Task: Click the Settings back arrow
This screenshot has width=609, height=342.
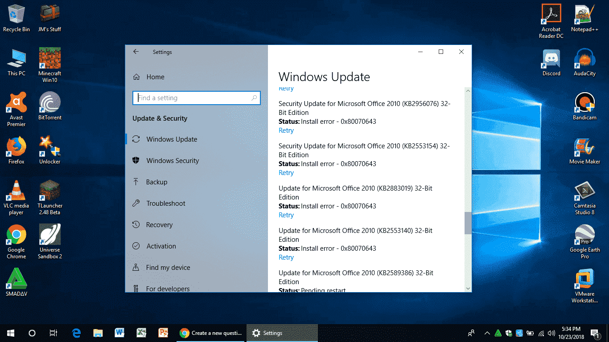Action: pyautogui.click(x=136, y=52)
